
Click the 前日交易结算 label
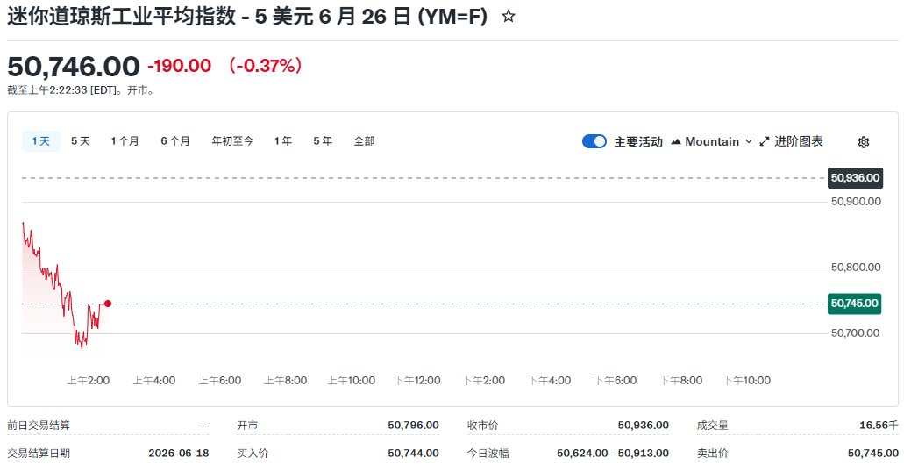coord(39,426)
